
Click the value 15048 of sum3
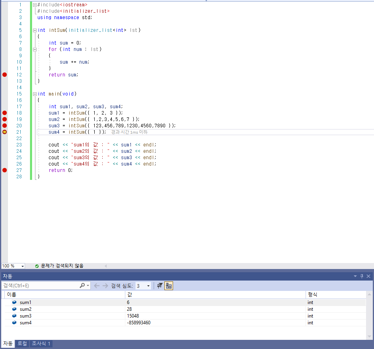pyautogui.click(x=133, y=316)
